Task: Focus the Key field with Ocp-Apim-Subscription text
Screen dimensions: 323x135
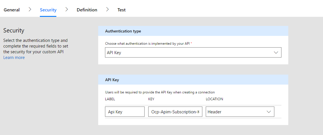Action: pos(175,112)
